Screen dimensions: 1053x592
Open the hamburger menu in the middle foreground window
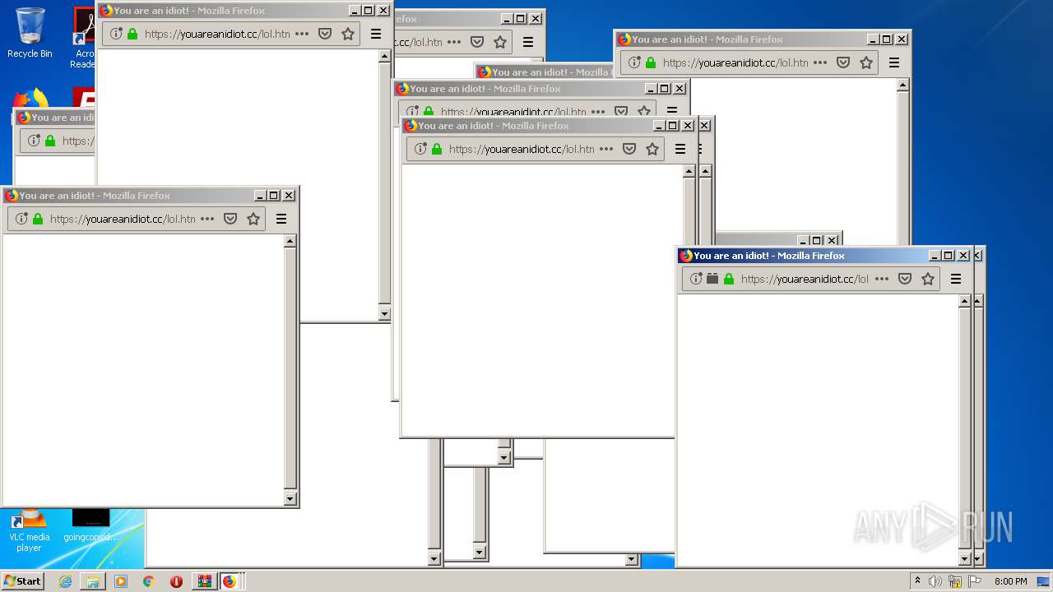(x=680, y=149)
